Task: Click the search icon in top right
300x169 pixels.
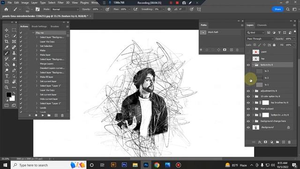Action: coord(288,9)
